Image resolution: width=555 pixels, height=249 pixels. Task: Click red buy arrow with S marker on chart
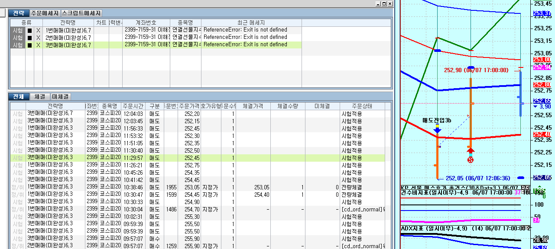[471, 155]
